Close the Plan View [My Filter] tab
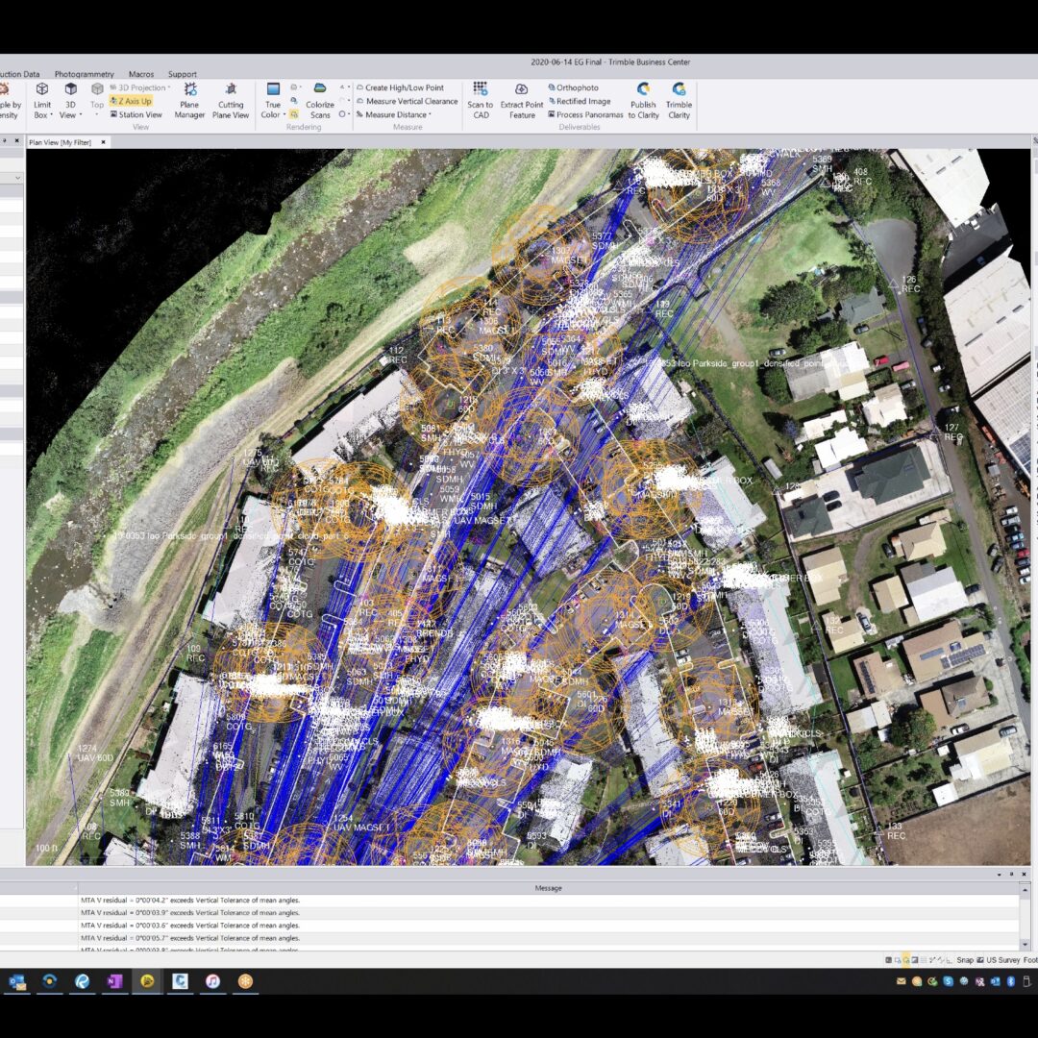 point(103,142)
